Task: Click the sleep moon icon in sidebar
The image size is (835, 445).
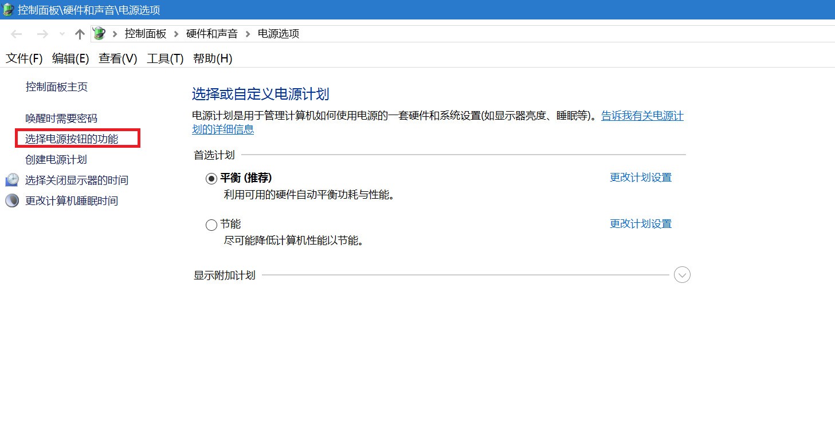Action: pos(12,200)
